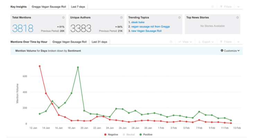This screenshot has width=253, height=138.
Task: Open Filters in Key Insights header
Action: tap(226, 7)
